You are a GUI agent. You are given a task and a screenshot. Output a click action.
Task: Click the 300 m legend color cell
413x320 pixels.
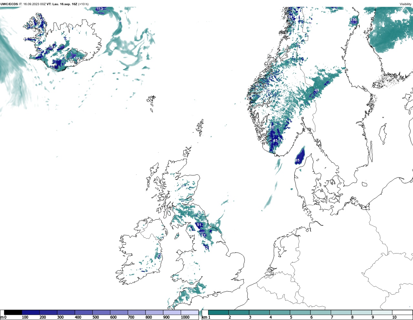pos(66,313)
